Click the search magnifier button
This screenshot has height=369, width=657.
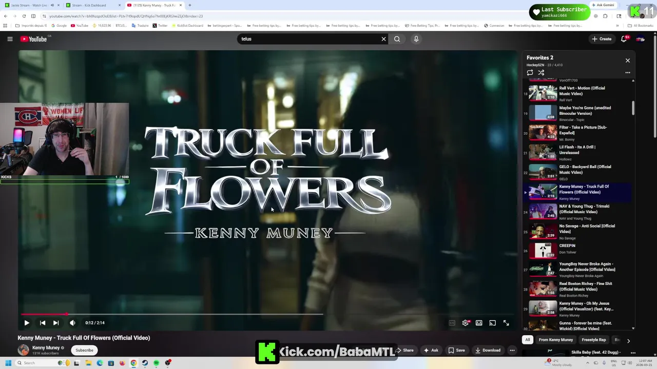coord(397,39)
